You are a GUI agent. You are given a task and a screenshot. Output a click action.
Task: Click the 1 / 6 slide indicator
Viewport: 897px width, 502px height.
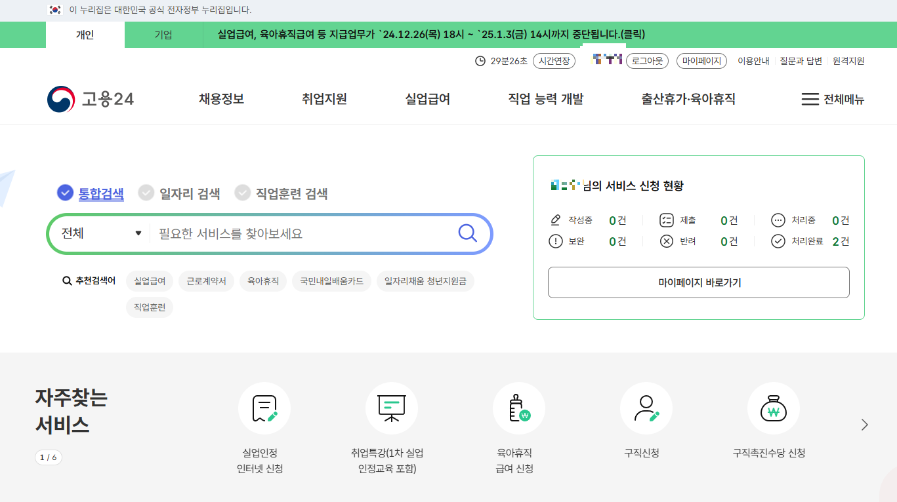[x=49, y=457]
